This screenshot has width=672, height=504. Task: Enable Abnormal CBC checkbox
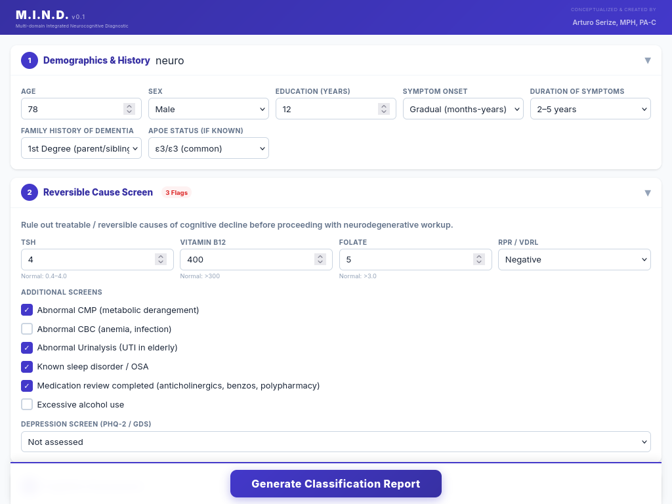tap(27, 329)
